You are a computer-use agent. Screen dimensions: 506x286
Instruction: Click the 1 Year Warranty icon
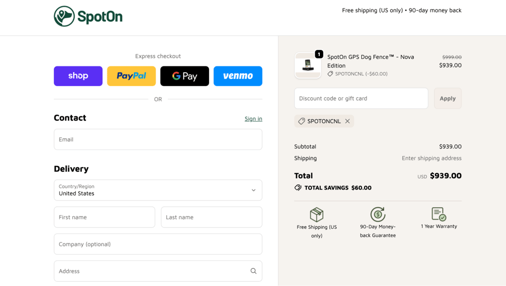tap(439, 214)
